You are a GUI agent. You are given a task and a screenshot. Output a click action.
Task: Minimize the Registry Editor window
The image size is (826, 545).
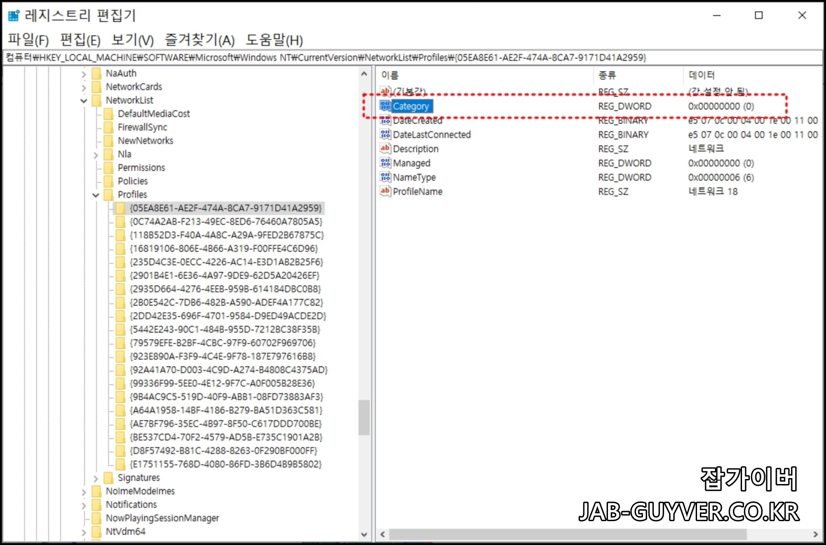click(717, 16)
